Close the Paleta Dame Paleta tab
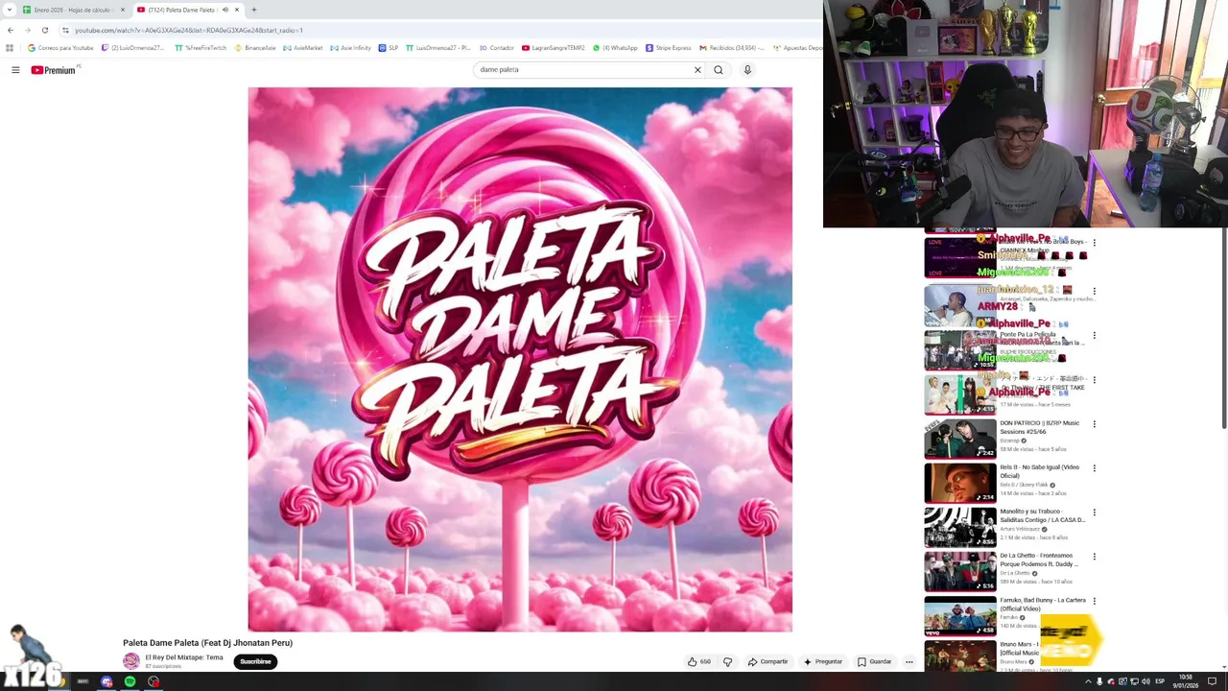The width and height of the screenshot is (1228, 691). tap(237, 10)
